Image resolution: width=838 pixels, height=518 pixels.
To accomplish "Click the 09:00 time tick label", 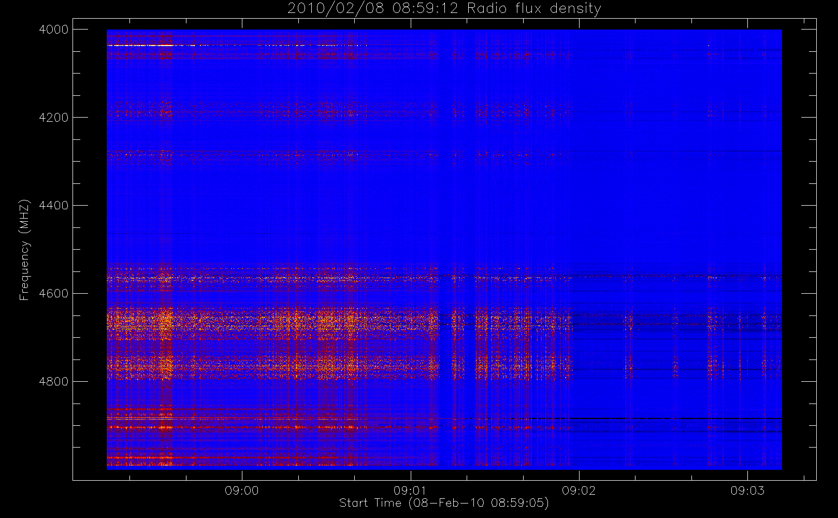I will tap(242, 491).
